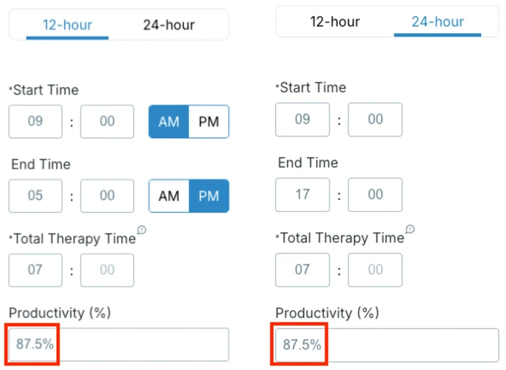Screen dimensions: 506x370
Task: Select the 12-hour tab on the left form
Action: click(x=67, y=25)
